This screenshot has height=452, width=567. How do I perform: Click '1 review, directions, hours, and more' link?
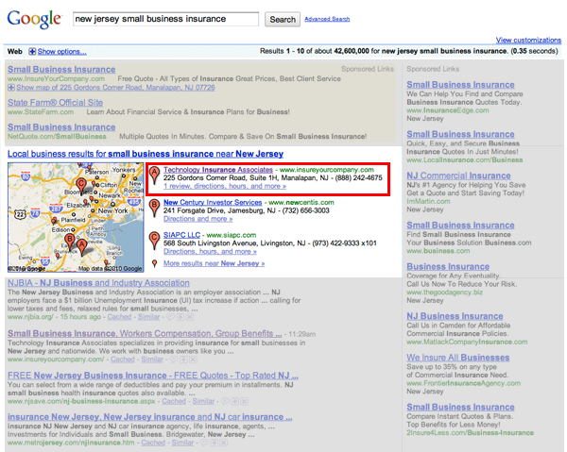pyautogui.click(x=225, y=186)
